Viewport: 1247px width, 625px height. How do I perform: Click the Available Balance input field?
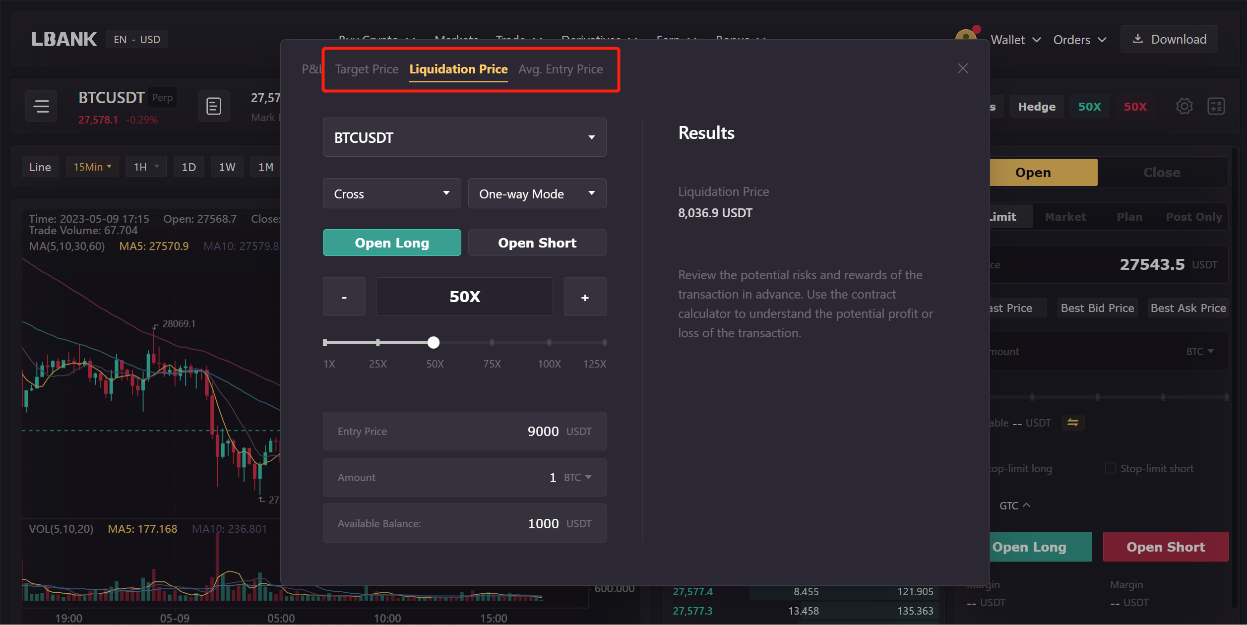(464, 523)
